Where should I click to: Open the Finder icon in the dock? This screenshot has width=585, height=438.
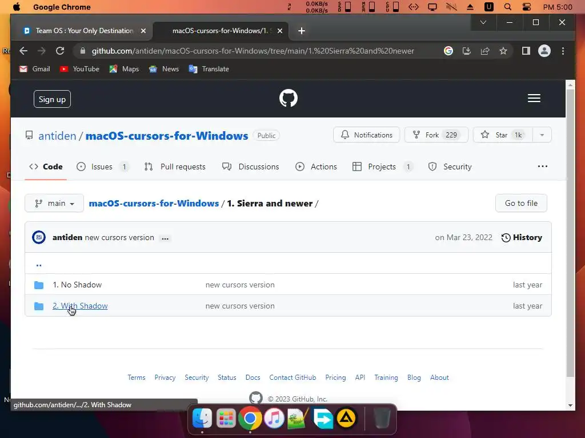[202, 418]
